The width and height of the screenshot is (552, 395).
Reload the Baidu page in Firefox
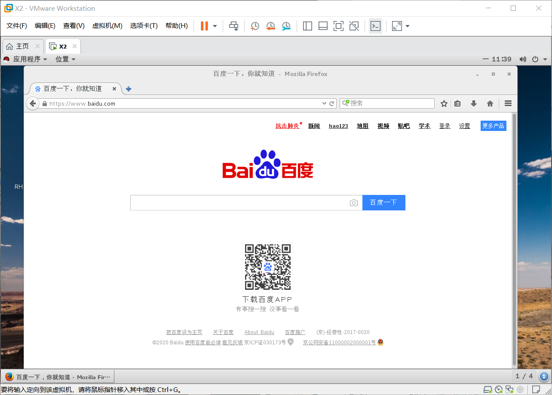[x=332, y=103]
